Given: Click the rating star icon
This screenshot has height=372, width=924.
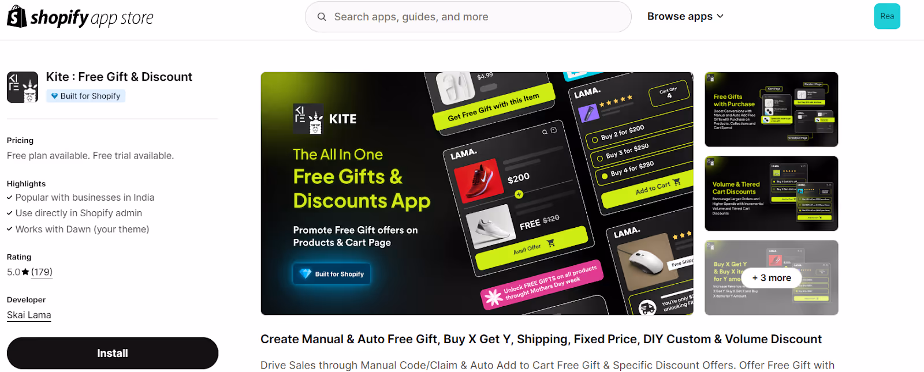Looking at the screenshot, I should coord(25,272).
